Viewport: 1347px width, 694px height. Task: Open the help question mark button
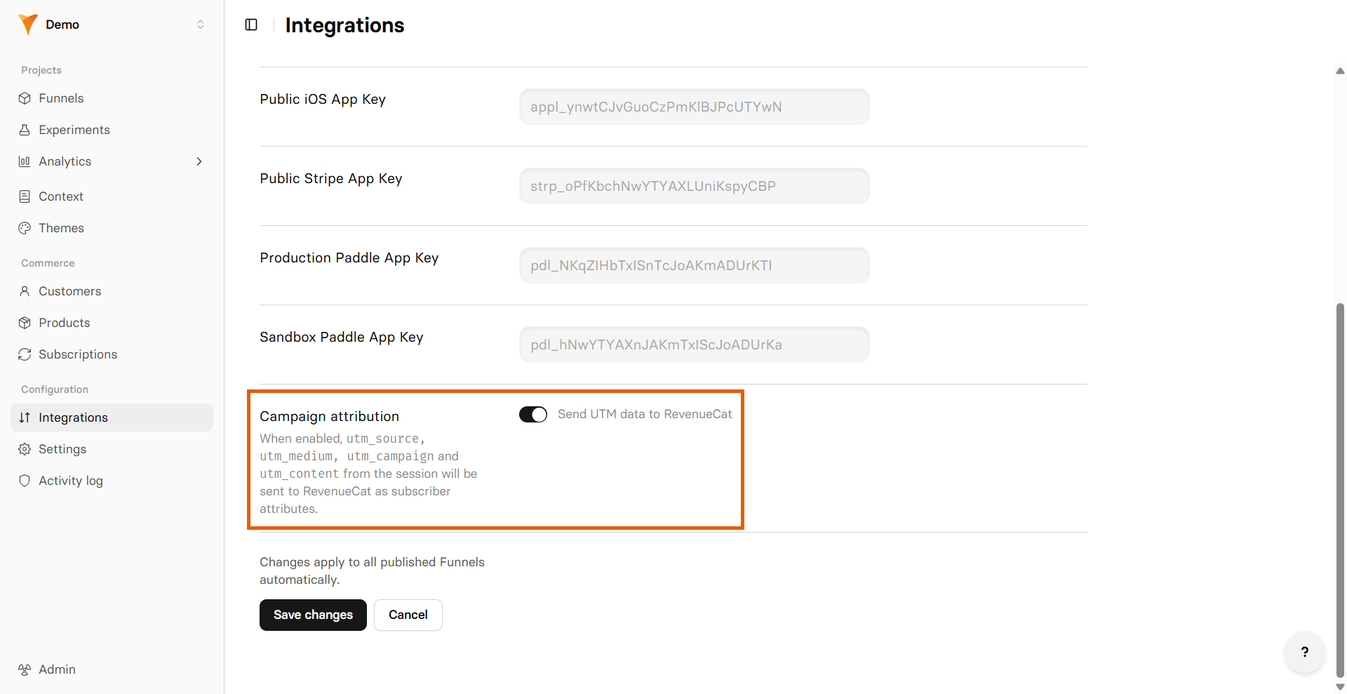1305,652
